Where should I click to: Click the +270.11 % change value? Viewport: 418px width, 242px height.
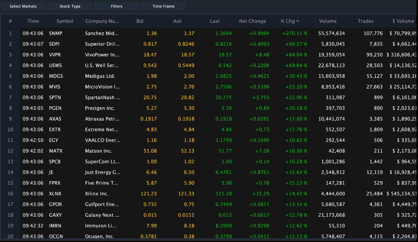tap(295, 33)
